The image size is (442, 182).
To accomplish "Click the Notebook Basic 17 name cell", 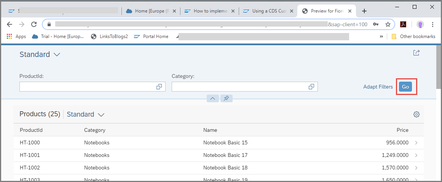I will [225, 155].
